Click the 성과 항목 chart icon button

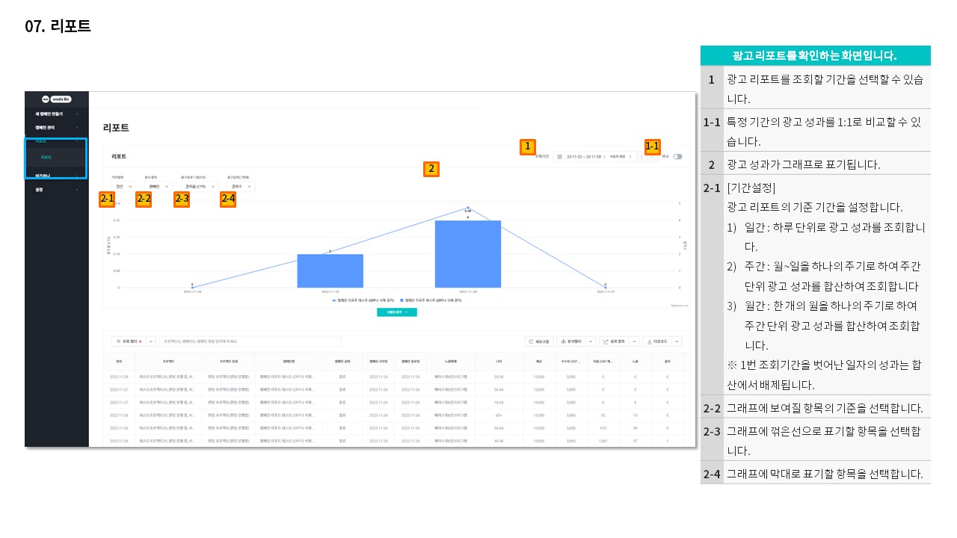[606, 341]
